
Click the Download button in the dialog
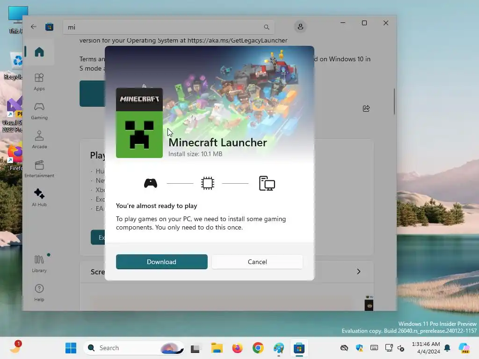pos(161,262)
